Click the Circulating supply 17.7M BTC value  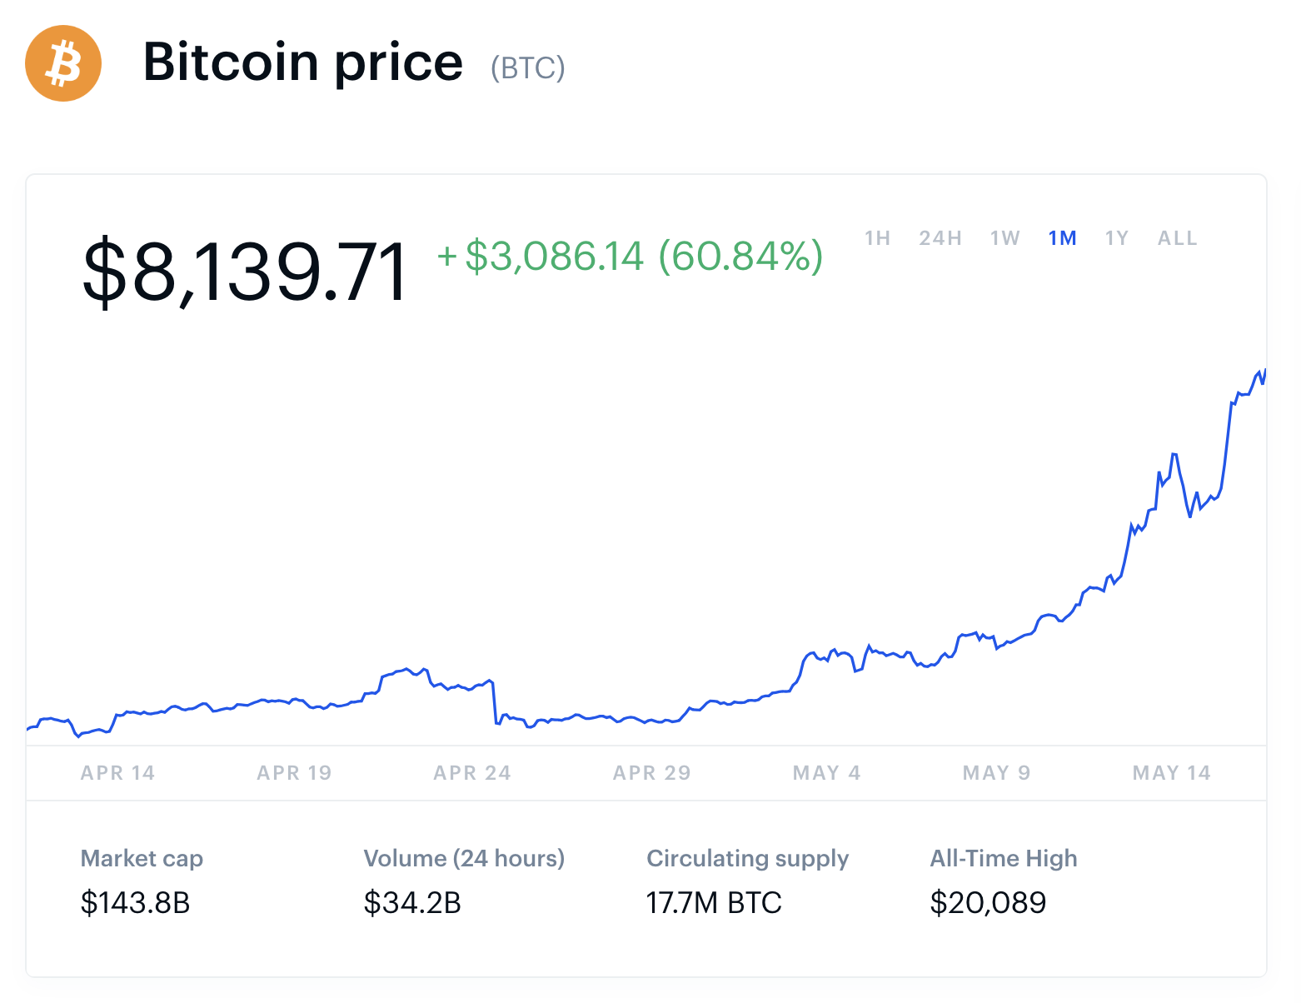pos(714,902)
